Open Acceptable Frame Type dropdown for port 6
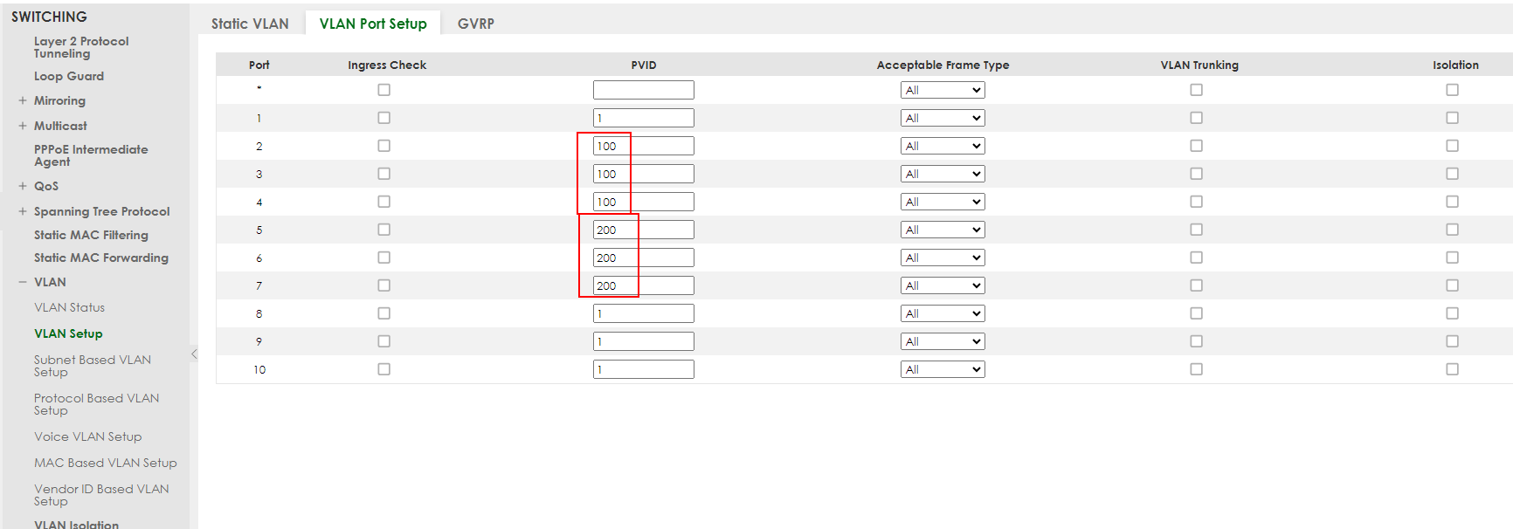This screenshot has width=1513, height=529. click(x=943, y=258)
